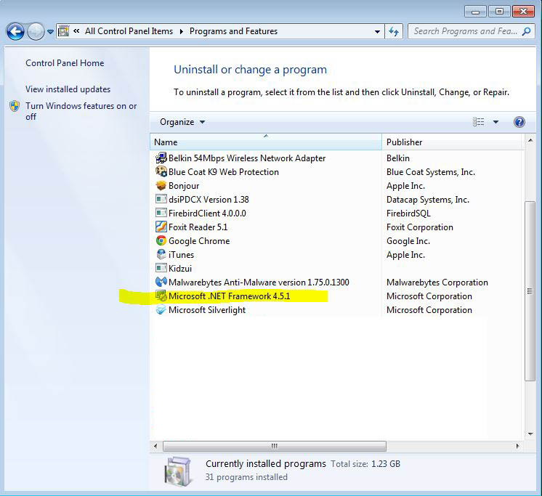This screenshot has width=542, height=496.
Task: Click the Programs and Features breadcrumb
Action: pos(233,31)
